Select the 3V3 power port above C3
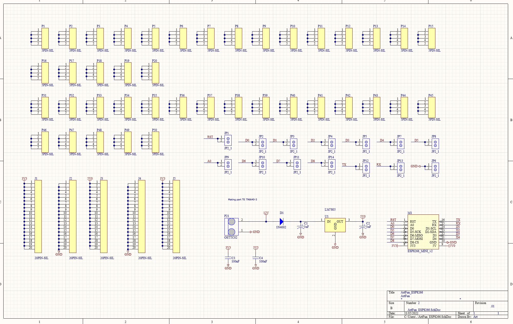The width and height of the screenshot is (513, 324). pos(228,248)
